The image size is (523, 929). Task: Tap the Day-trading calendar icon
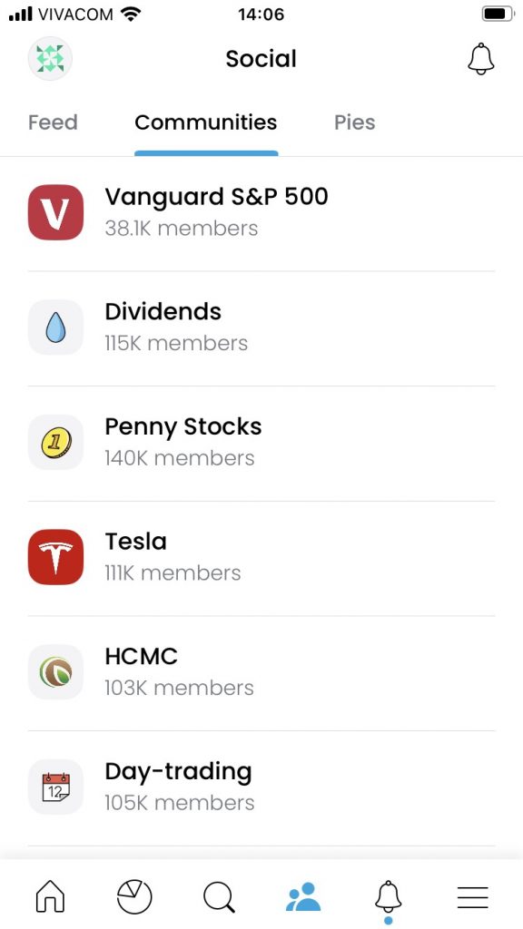pos(55,787)
